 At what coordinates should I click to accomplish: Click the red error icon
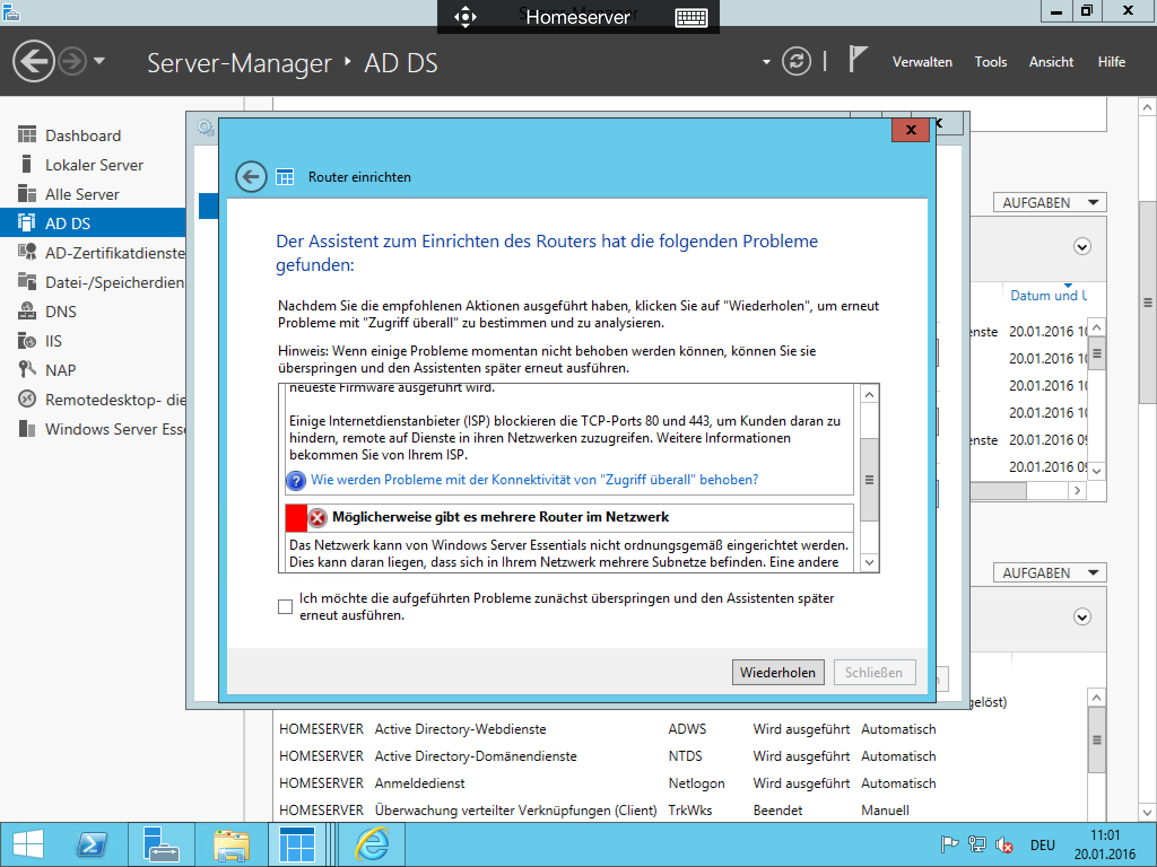[317, 518]
